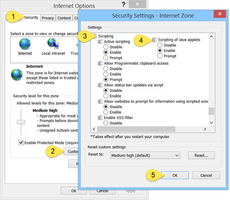
Task: Toggle Enable Protected Mode checkbox
Action: coord(21,142)
